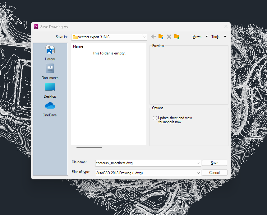This screenshot has height=215, width=267.
Task: Click into the File name text field
Action: pyautogui.click(x=145, y=163)
